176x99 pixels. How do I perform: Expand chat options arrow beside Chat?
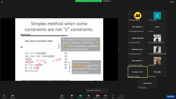click(75, 96)
